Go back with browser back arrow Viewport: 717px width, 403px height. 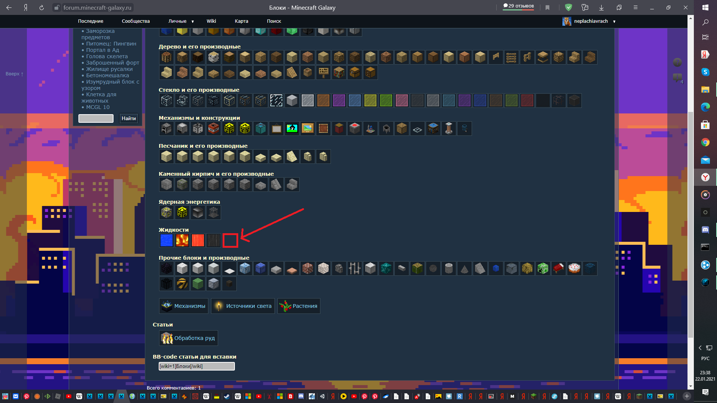(9, 7)
